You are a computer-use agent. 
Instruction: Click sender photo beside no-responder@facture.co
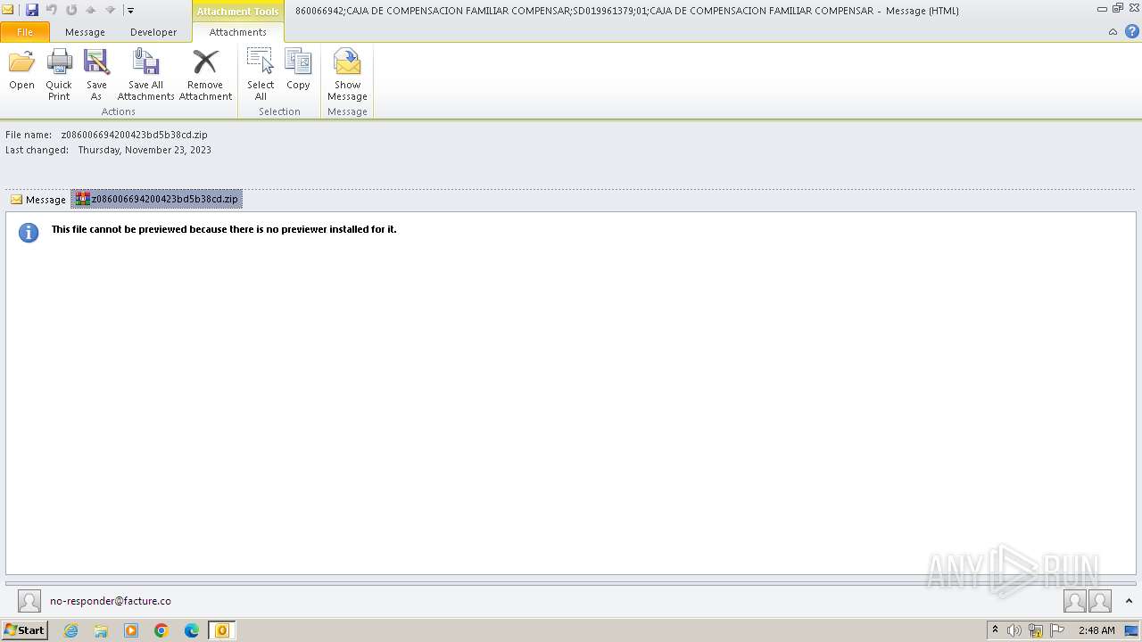tap(29, 601)
